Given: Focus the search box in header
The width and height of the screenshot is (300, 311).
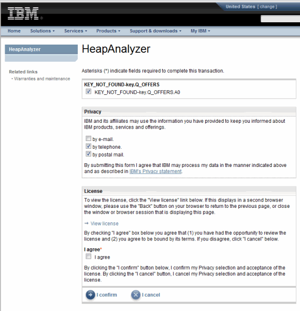Looking at the screenshot, I should [x=280, y=19].
